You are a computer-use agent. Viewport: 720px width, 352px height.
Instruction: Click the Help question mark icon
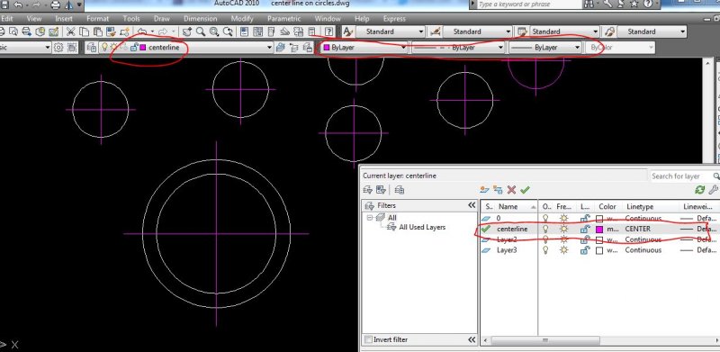328,32
